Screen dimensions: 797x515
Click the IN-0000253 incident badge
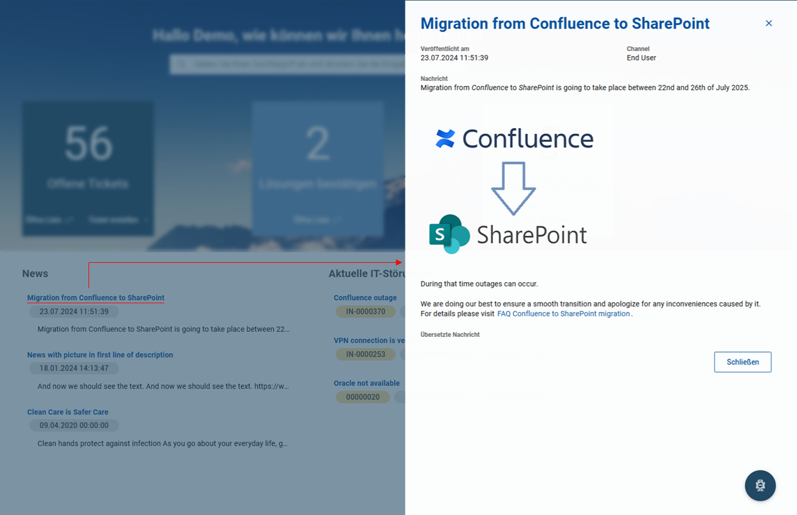coord(366,354)
